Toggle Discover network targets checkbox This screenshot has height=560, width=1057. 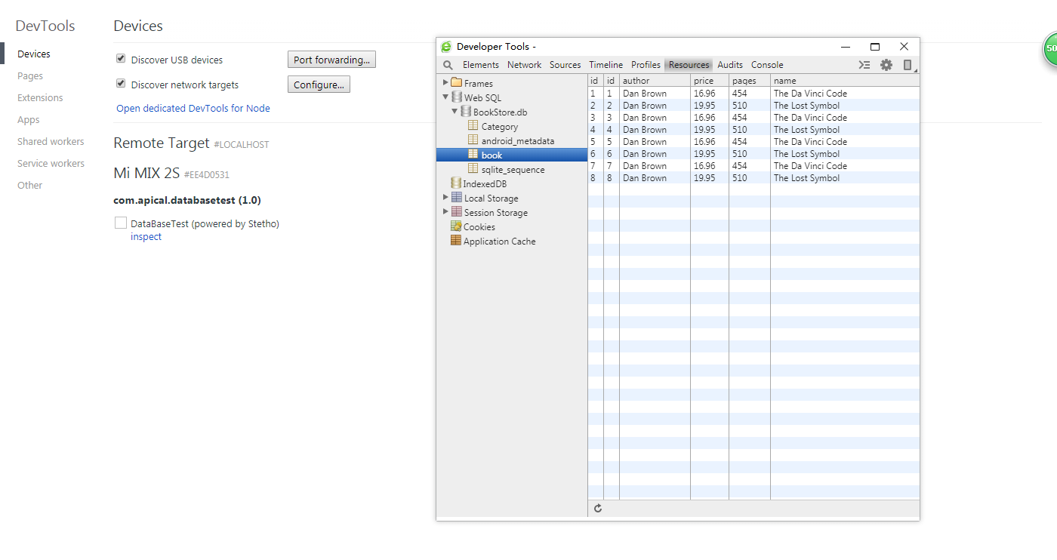point(121,84)
